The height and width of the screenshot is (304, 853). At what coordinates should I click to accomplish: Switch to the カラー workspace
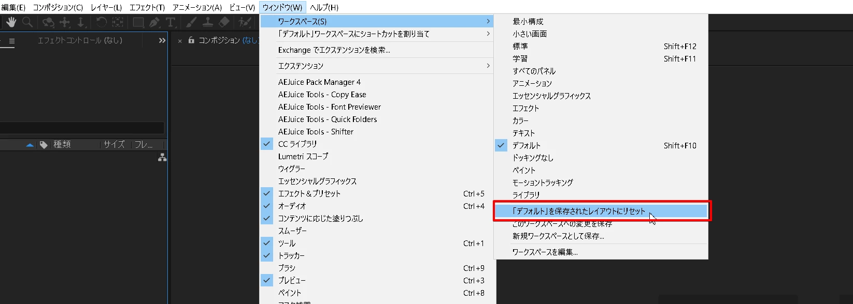point(601,121)
